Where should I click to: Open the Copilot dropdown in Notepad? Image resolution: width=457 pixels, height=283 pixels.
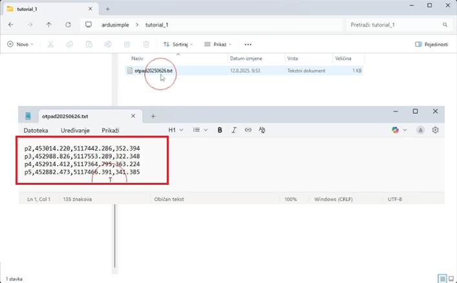click(x=399, y=130)
